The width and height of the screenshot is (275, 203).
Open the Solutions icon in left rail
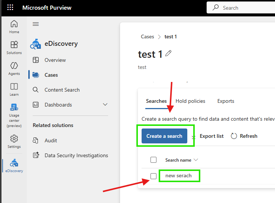[14, 47]
